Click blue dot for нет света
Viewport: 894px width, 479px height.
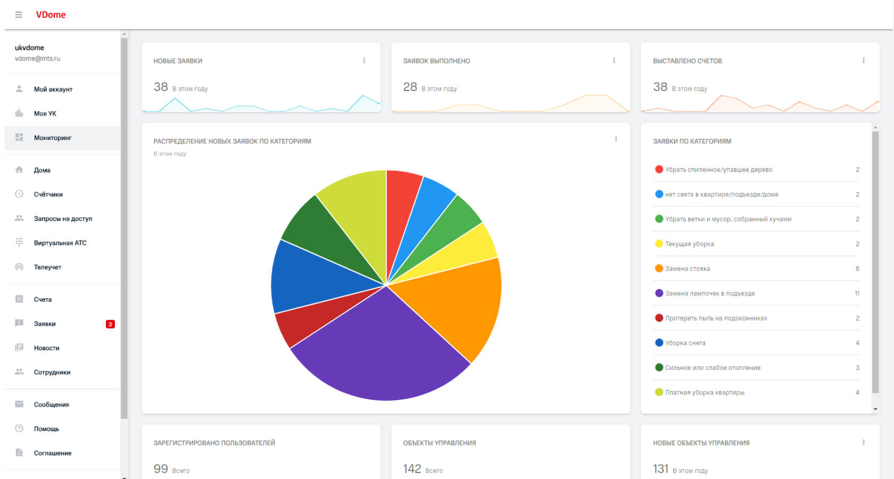point(659,194)
